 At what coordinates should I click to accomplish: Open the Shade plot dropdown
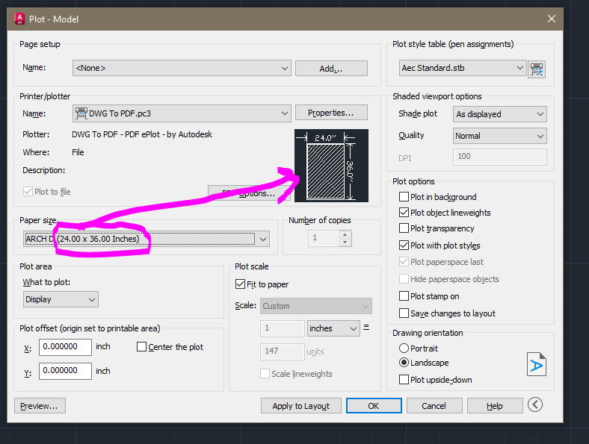point(500,114)
